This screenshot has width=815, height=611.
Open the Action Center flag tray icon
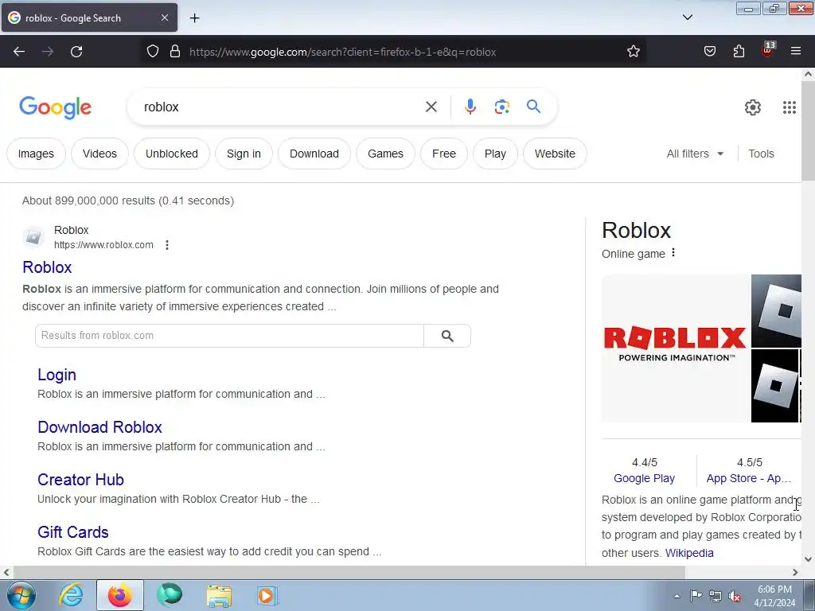pyautogui.click(x=696, y=595)
